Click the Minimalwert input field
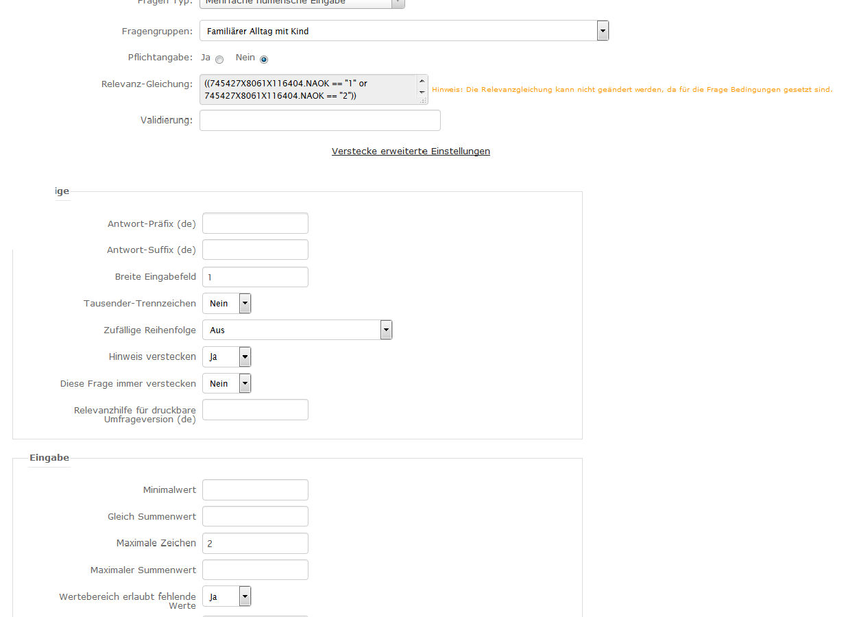 pyautogui.click(x=255, y=490)
